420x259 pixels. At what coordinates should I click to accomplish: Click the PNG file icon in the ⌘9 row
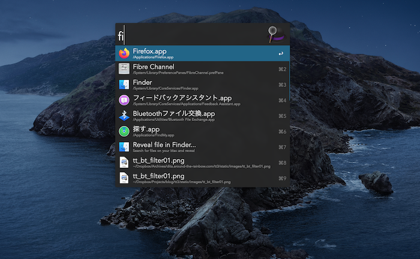pos(124,178)
